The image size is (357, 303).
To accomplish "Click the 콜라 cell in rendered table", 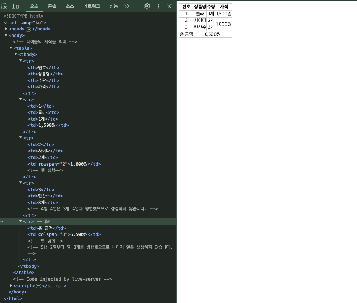I will (x=200, y=14).
